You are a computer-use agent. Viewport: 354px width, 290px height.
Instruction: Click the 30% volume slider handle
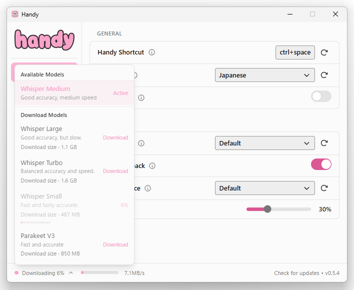[267, 209]
